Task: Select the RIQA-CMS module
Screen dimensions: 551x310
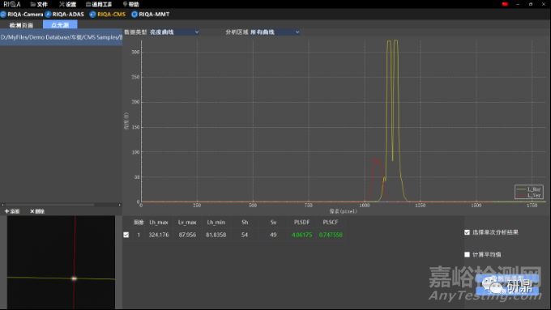Action: [108, 15]
